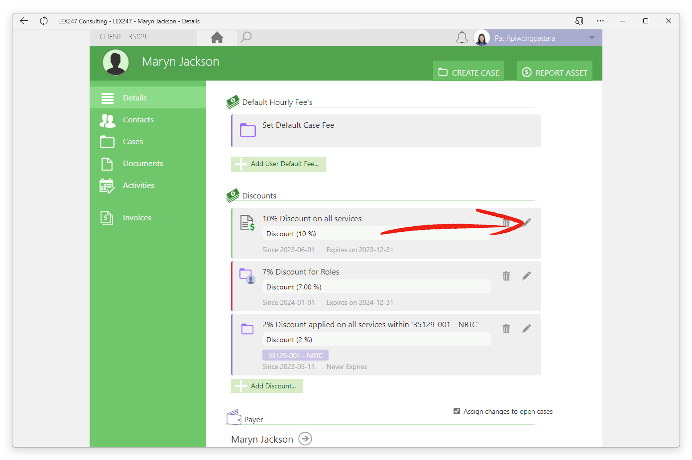Edit the 10% Discount on all services
Image resolution: width=692 pixels, height=460 pixels.
527,222
